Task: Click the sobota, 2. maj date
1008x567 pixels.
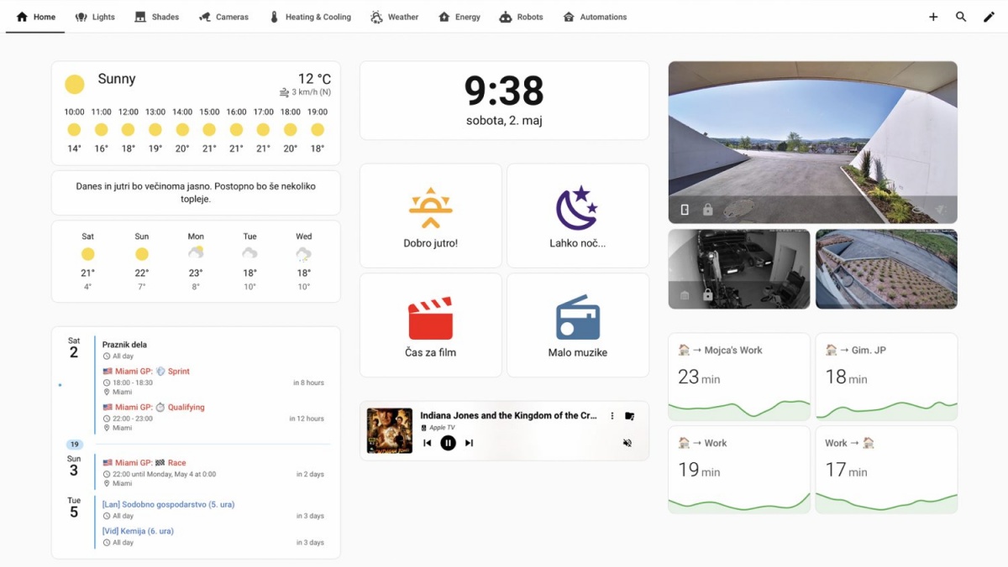Action: 504,121
